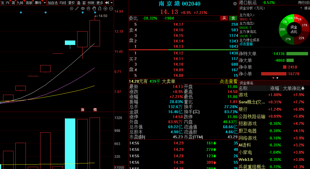Open quote panel settings gear

click(x=235, y=4)
